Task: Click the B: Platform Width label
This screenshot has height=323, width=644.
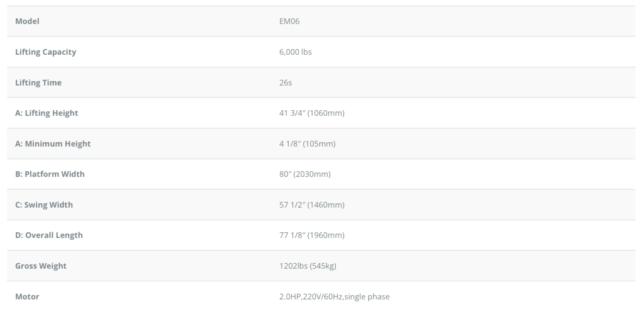Action: pyautogui.click(x=50, y=174)
